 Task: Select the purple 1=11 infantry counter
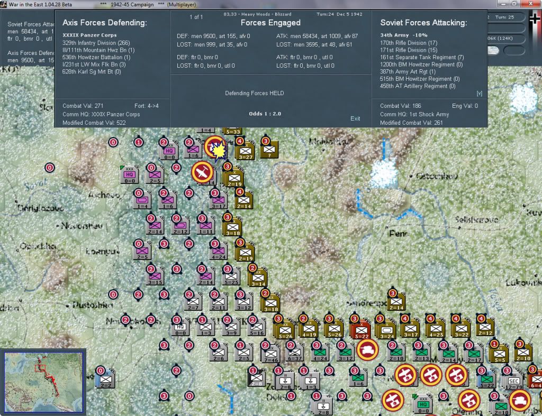(x=206, y=225)
